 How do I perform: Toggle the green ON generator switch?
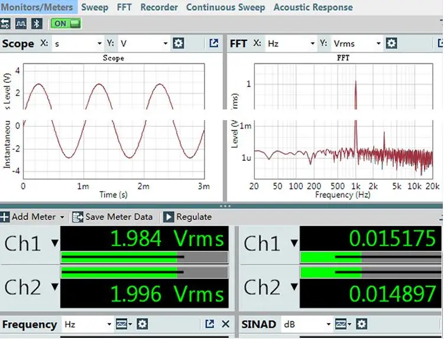coord(66,24)
